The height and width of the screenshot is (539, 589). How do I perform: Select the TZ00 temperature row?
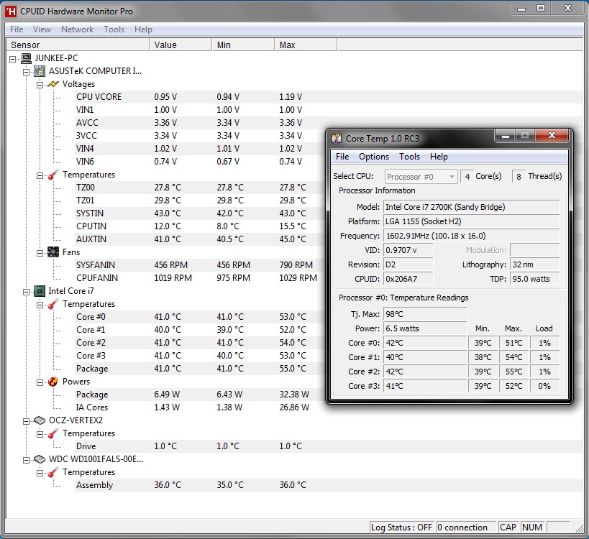pos(200,188)
